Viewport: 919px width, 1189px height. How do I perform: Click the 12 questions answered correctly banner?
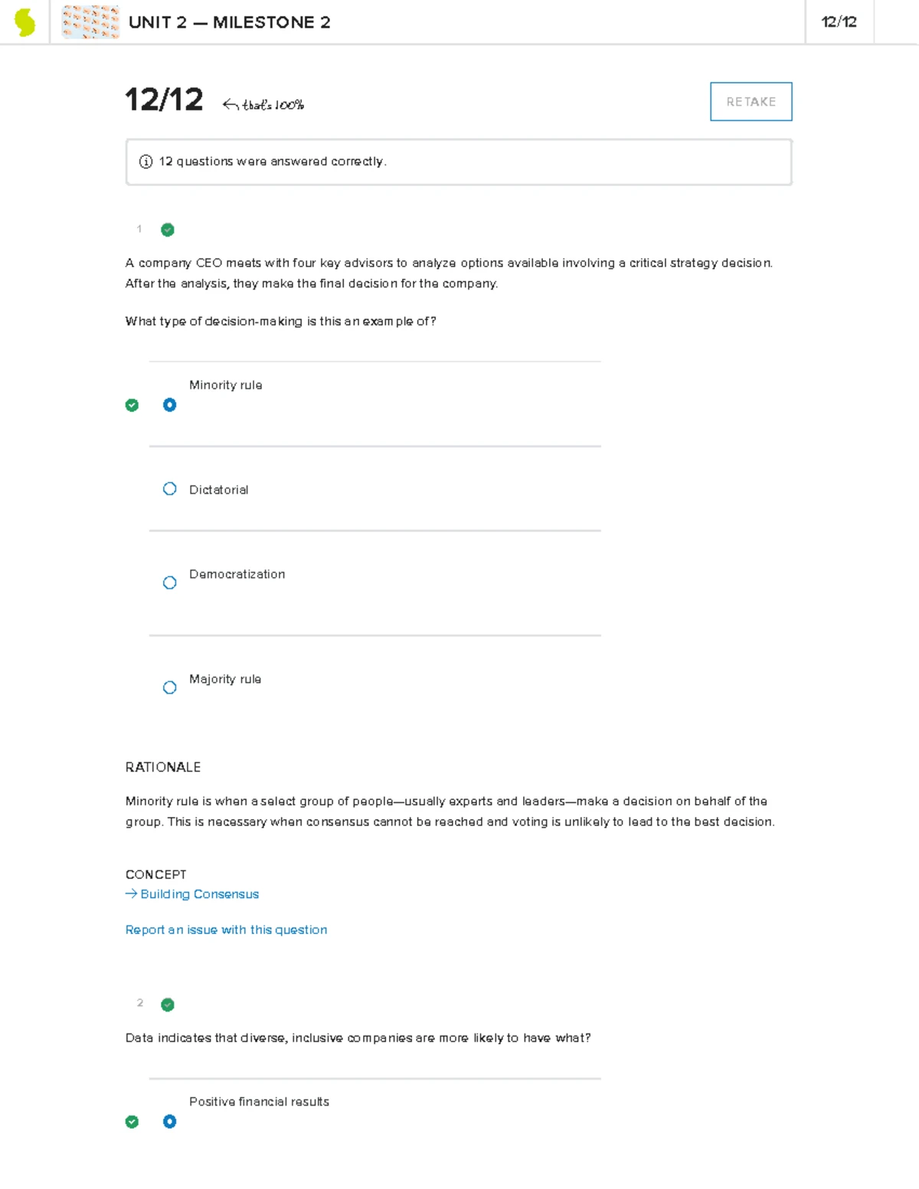coord(458,162)
